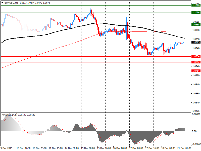
Task: Click the 0.00836 MACD scale value
Action: click(196, 114)
